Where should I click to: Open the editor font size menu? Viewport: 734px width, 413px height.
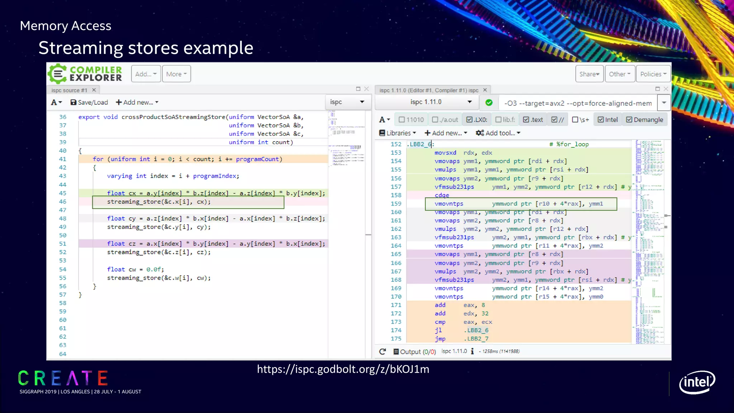(56, 102)
